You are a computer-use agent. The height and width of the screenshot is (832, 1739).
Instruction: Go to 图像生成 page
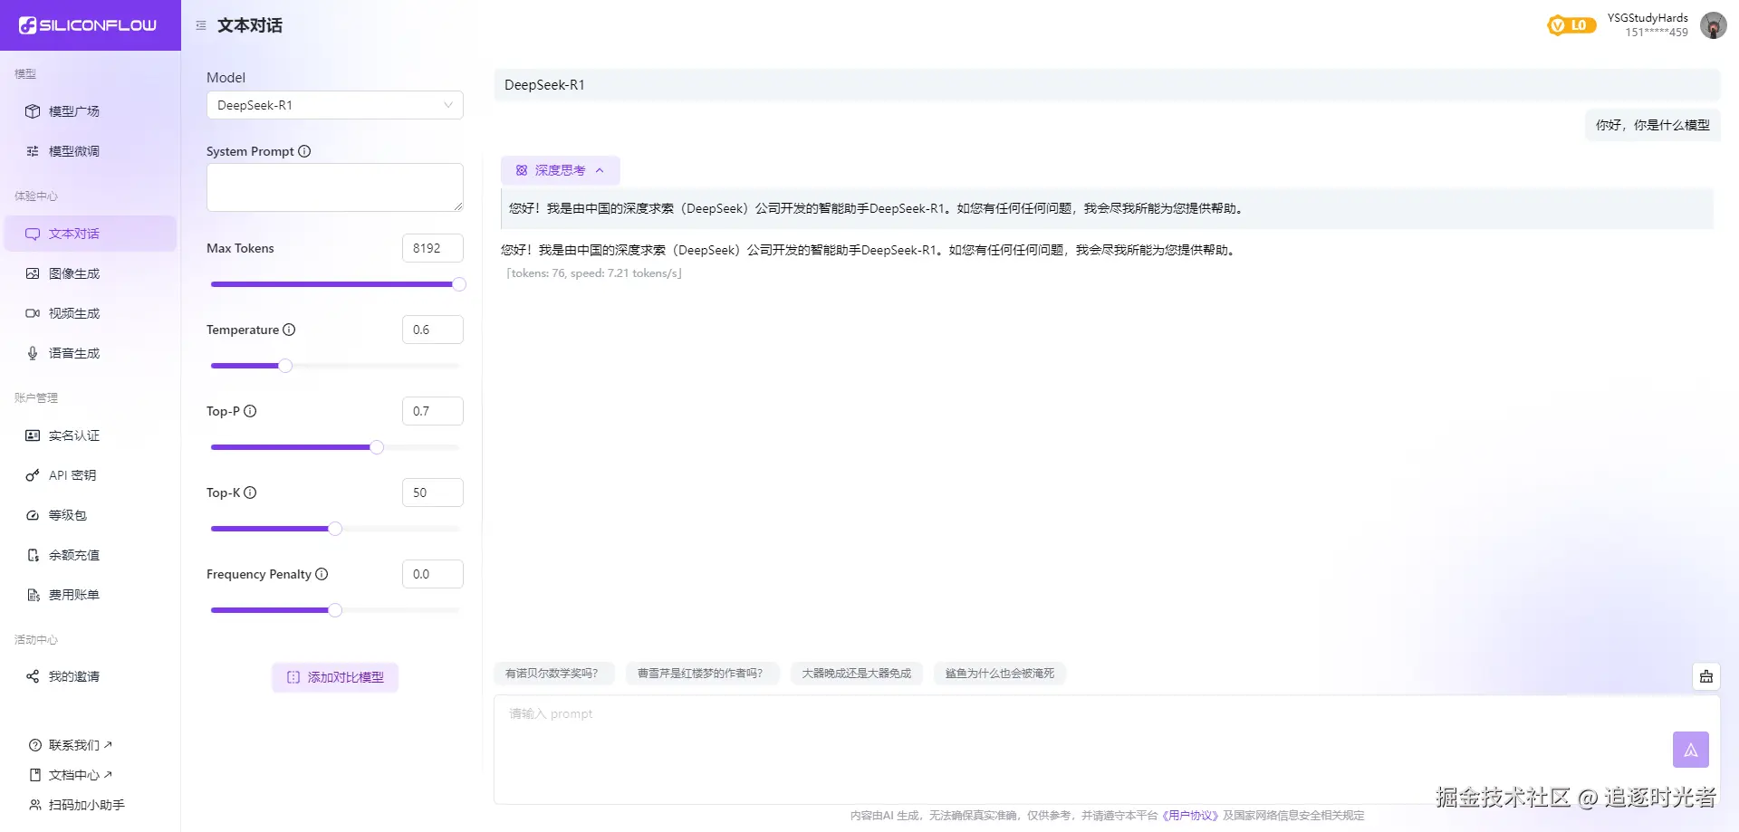click(x=90, y=273)
